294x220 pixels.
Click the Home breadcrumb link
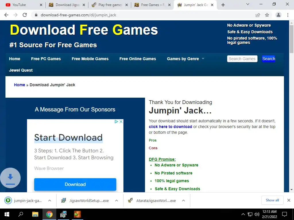(x=20, y=85)
